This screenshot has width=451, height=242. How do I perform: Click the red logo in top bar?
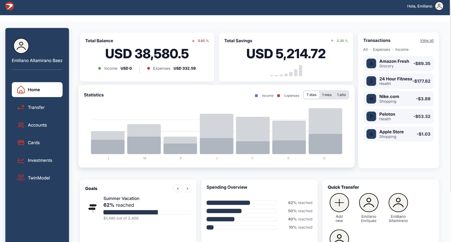coord(10,6)
